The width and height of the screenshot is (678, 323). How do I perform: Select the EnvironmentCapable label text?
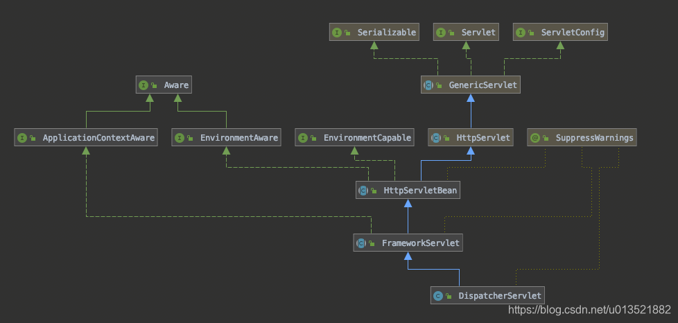click(x=367, y=138)
